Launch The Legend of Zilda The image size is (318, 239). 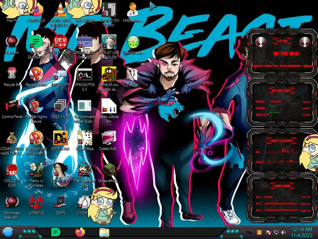pyautogui.click(x=84, y=170)
